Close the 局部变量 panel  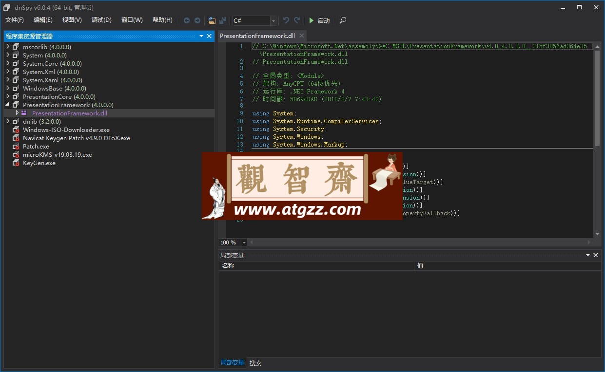(x=596, y=255)
